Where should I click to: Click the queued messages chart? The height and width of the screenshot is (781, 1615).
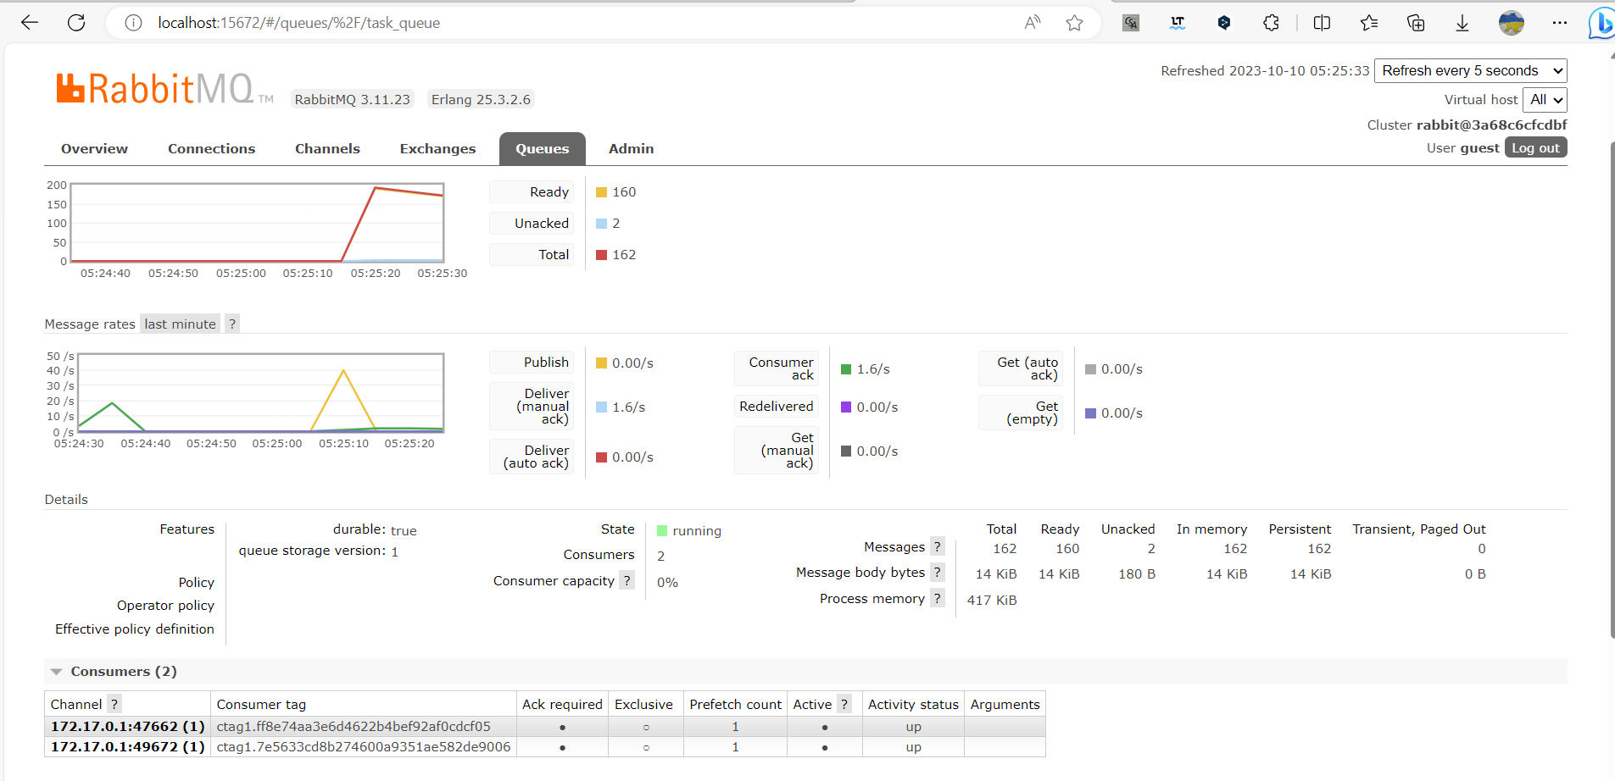(x=257, y=223)
